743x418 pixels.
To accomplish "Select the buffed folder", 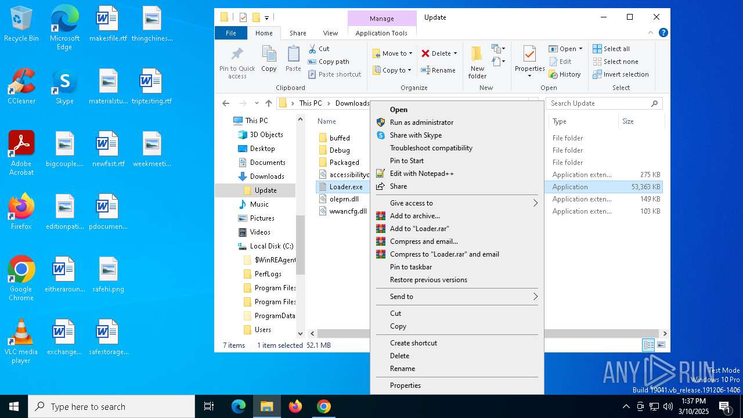I will [340, 138].
